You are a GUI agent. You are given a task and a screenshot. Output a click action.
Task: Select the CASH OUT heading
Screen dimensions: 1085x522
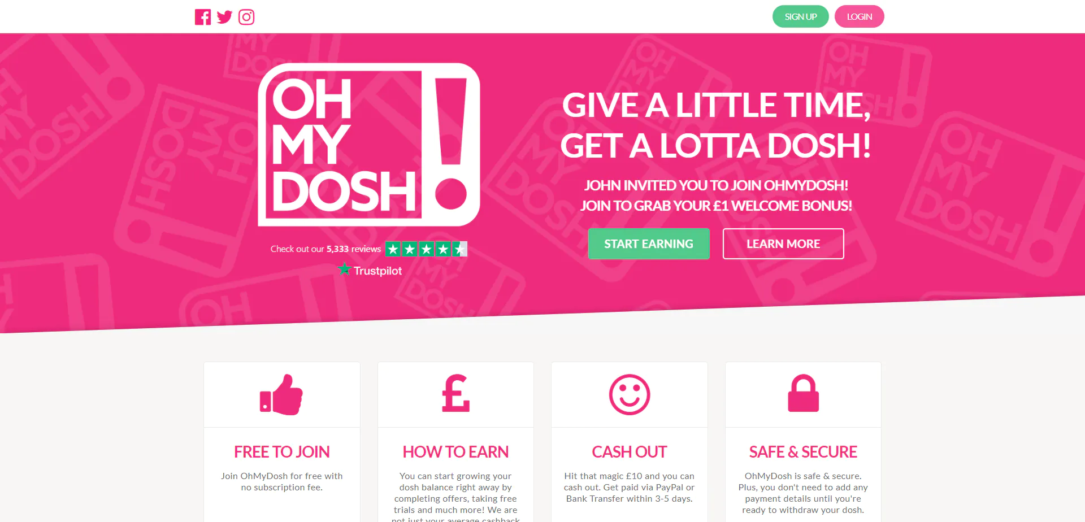click(x=630, y=452)
